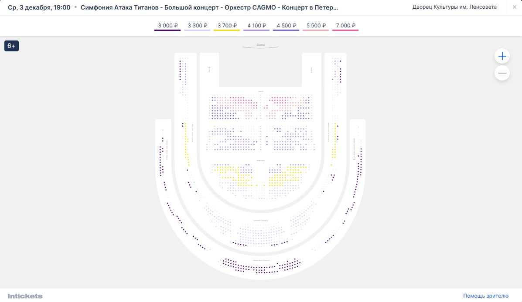The image size is (522, 302).
Task: Filter by 5 500 ₽ pink price
Action: pos(316,26)
